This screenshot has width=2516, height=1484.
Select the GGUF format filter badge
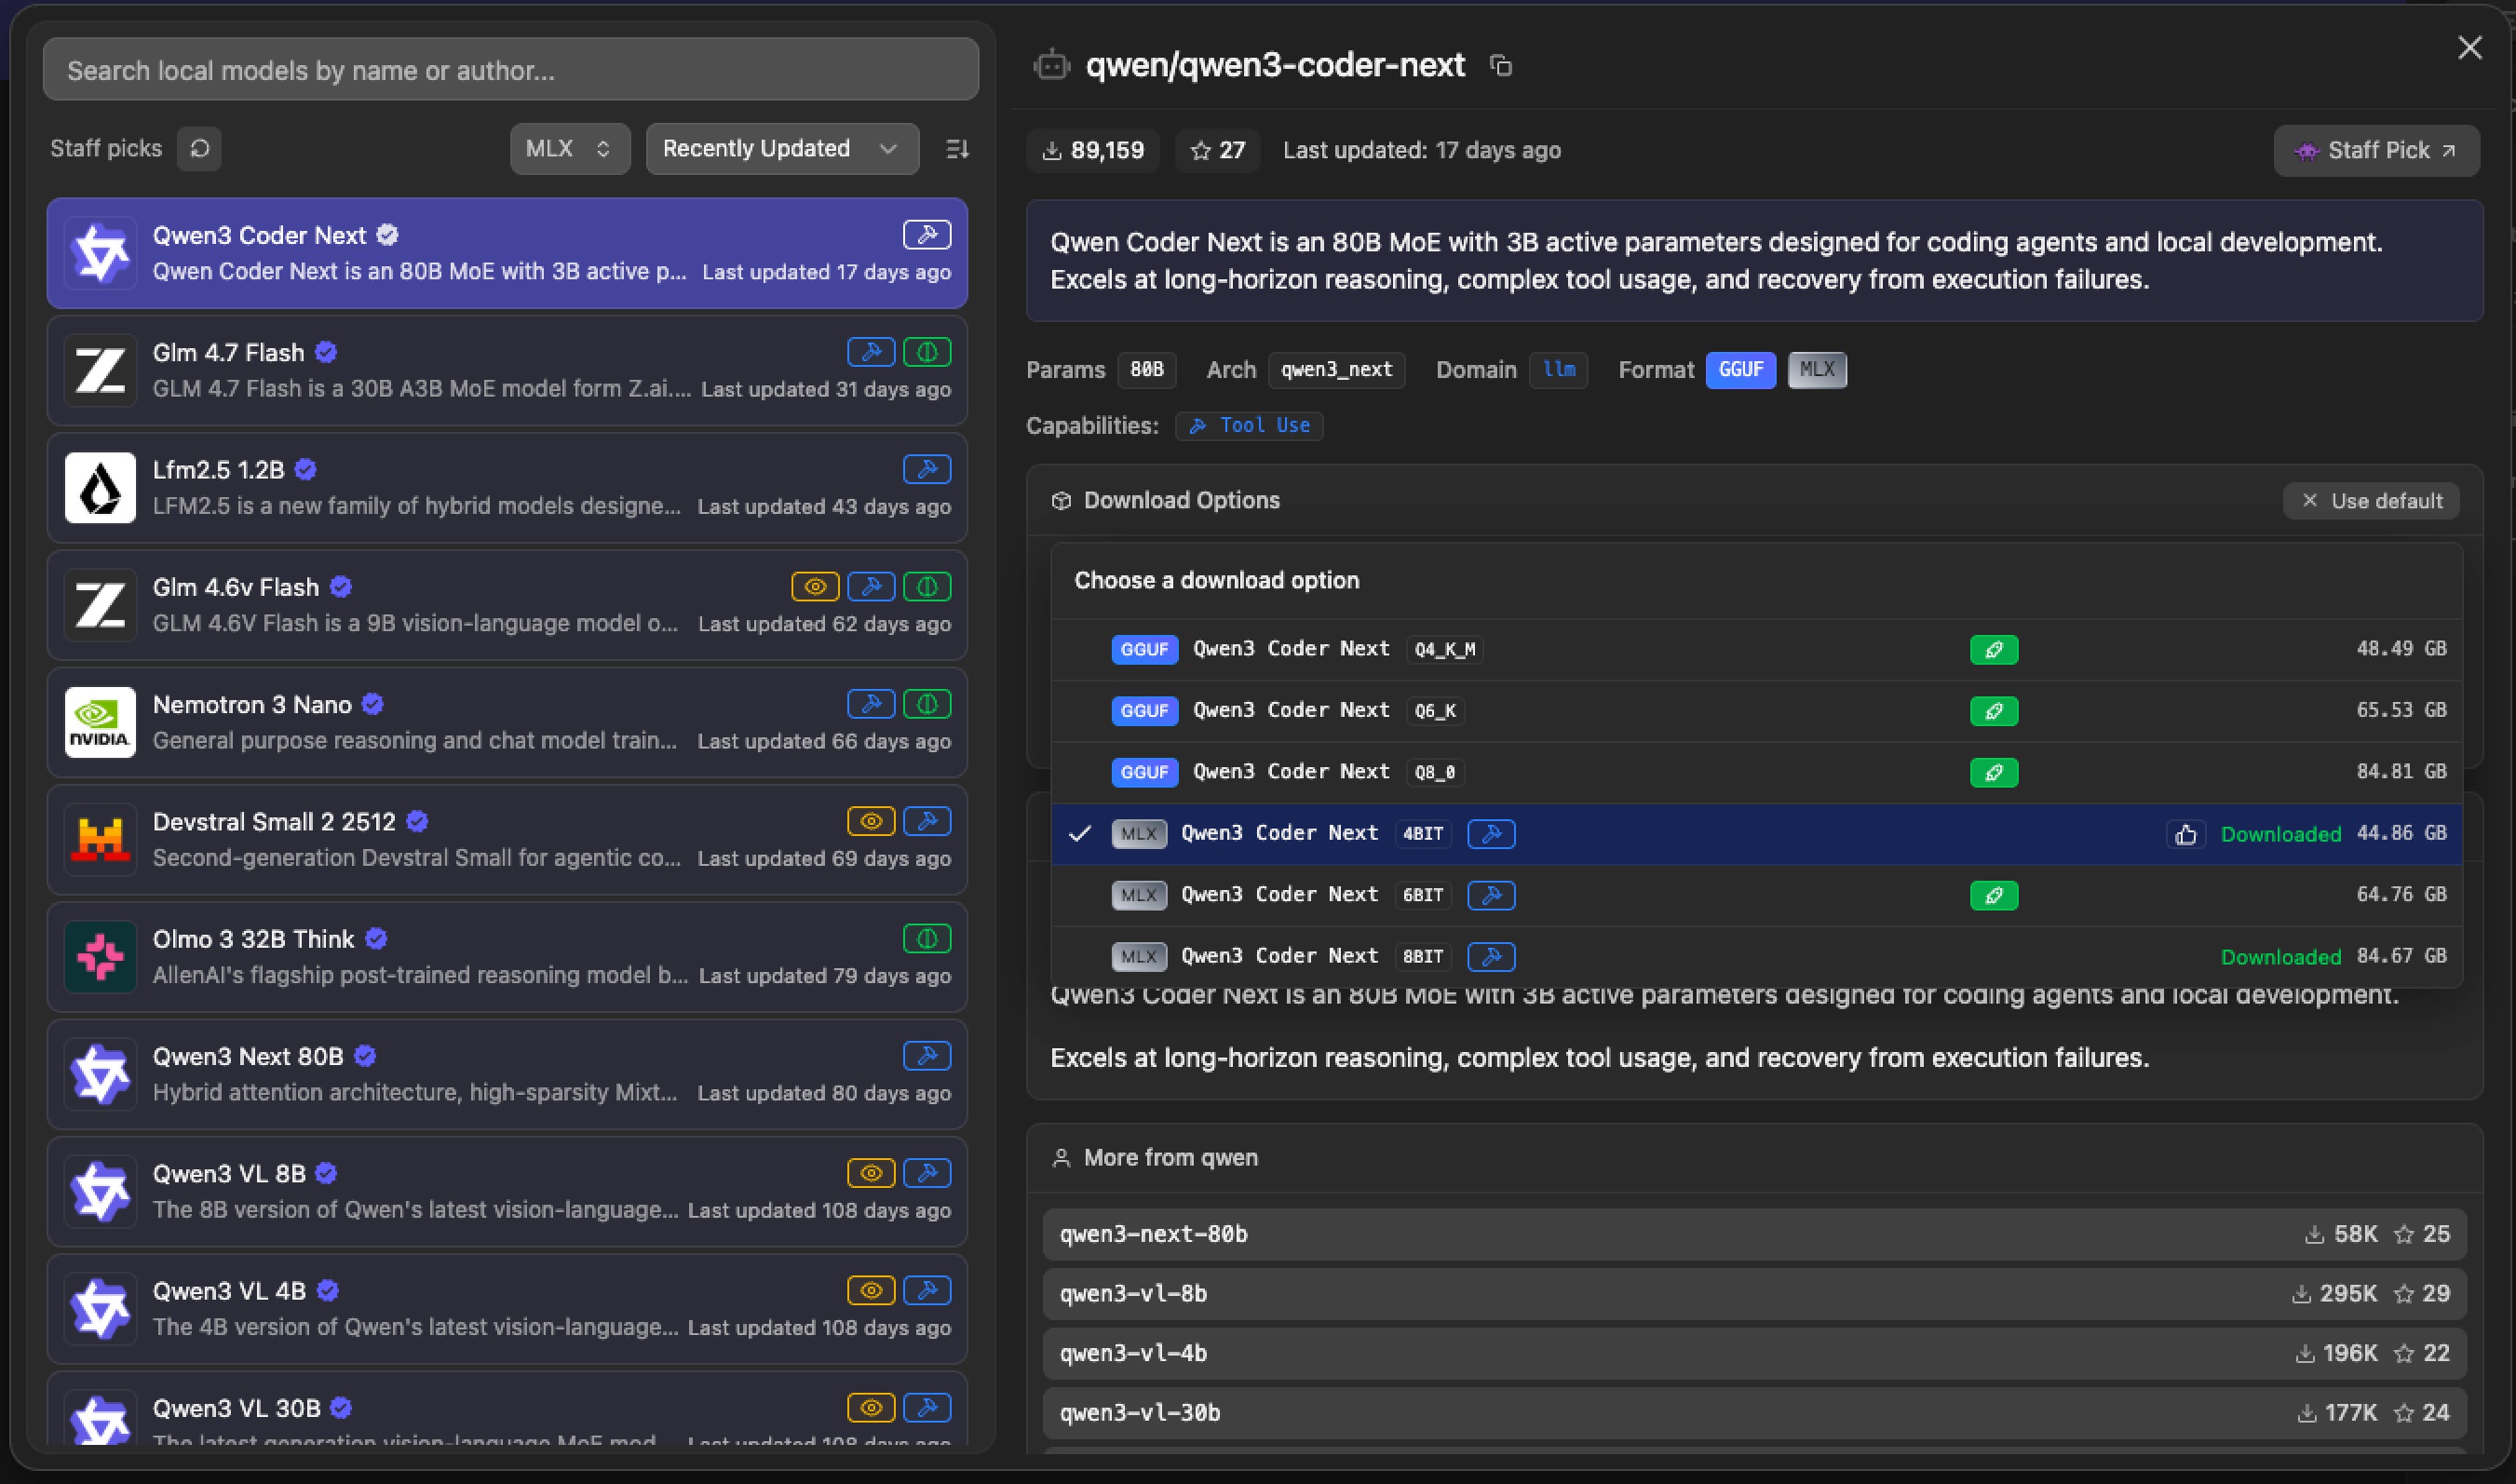1740,370
